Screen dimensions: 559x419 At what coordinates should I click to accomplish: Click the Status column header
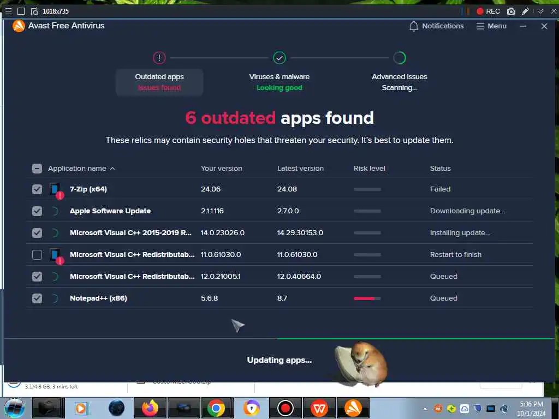[441, 169]
